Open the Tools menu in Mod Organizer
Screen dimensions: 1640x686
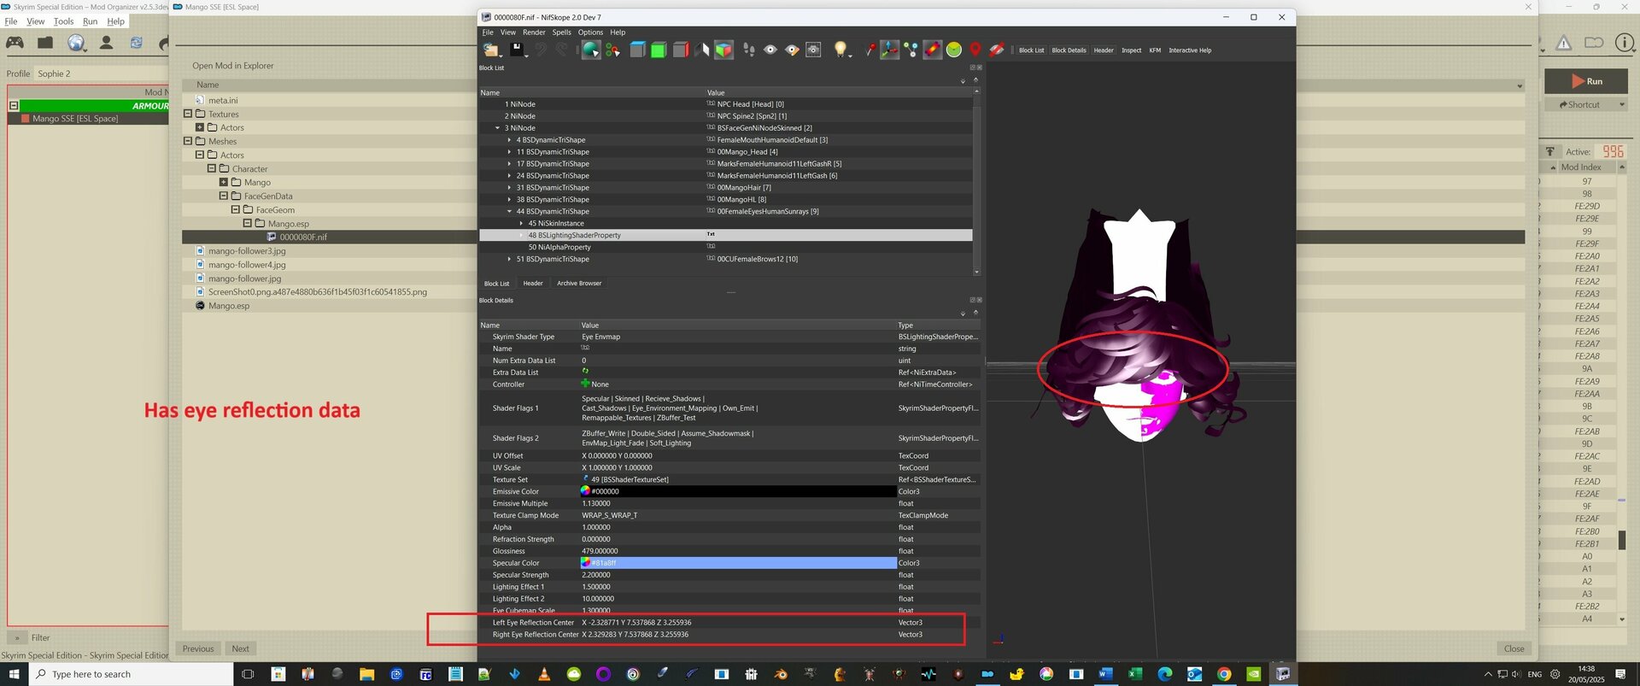[x=64, y=21]
